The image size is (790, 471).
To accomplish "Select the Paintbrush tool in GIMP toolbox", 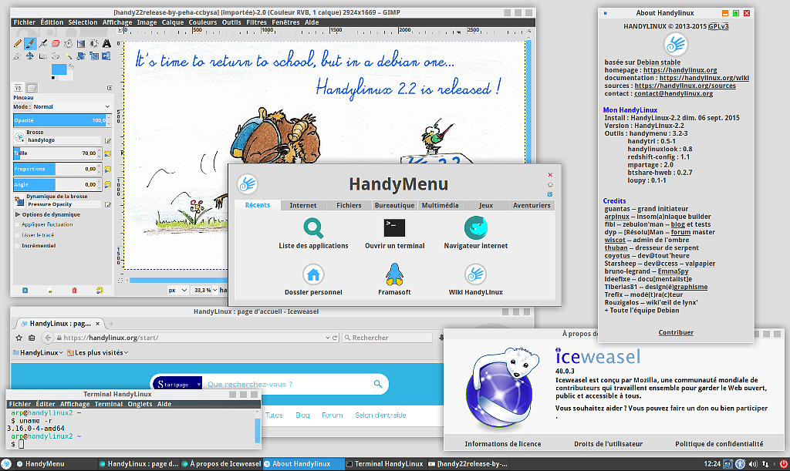I will pos(29,43).
